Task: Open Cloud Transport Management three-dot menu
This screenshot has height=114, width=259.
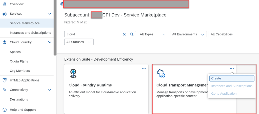Action: coord(232,69)
